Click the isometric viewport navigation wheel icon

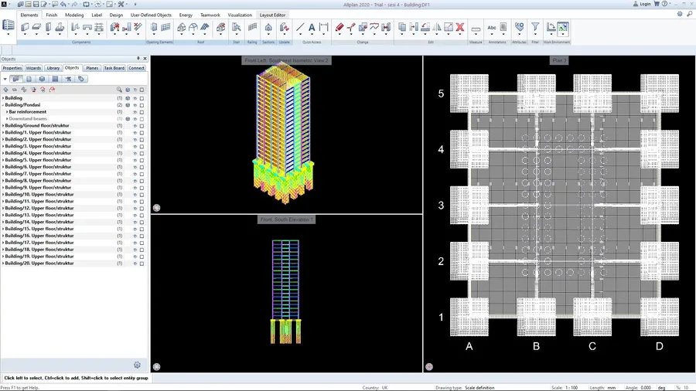[x=157, y=207]
